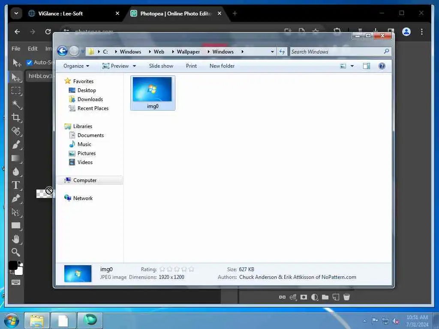
Task: Select the Crop tool in Photopea
Action: click(16, 117)
